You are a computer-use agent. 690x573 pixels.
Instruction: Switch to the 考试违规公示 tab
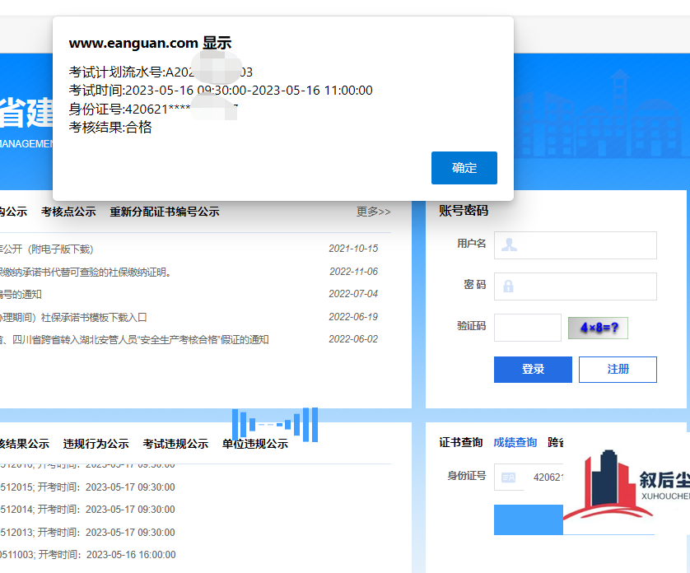[175, 444]
